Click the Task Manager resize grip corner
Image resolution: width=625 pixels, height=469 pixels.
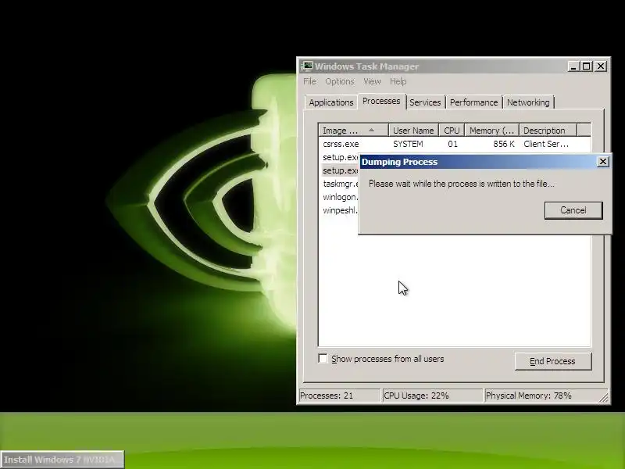[604, 398]
